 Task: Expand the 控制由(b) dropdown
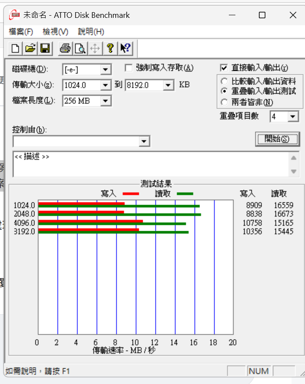click(x=144, y=141)
